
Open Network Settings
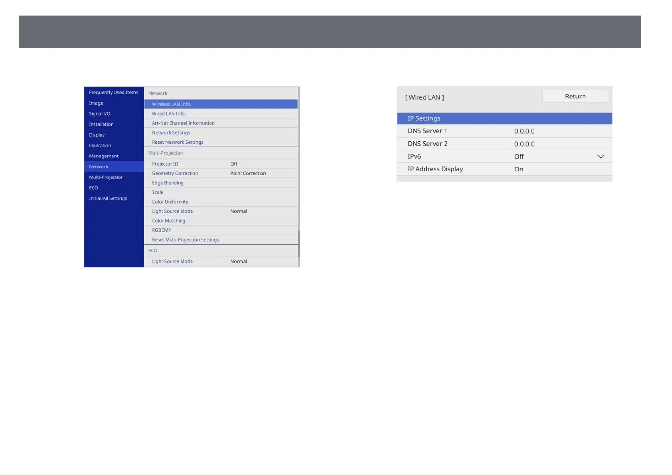pos(221,133)
